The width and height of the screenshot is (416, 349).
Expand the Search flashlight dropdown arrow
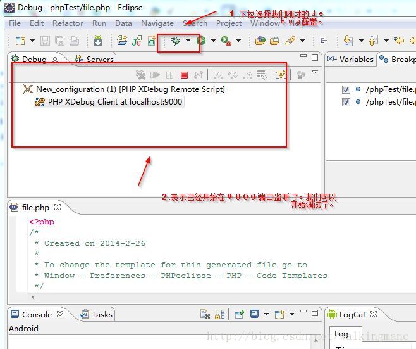pyautogui.click(x=302, y=41)
